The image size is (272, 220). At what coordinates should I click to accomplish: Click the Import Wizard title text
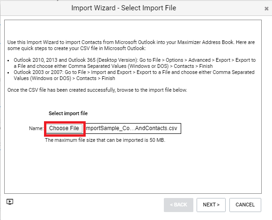coord(124,8)
